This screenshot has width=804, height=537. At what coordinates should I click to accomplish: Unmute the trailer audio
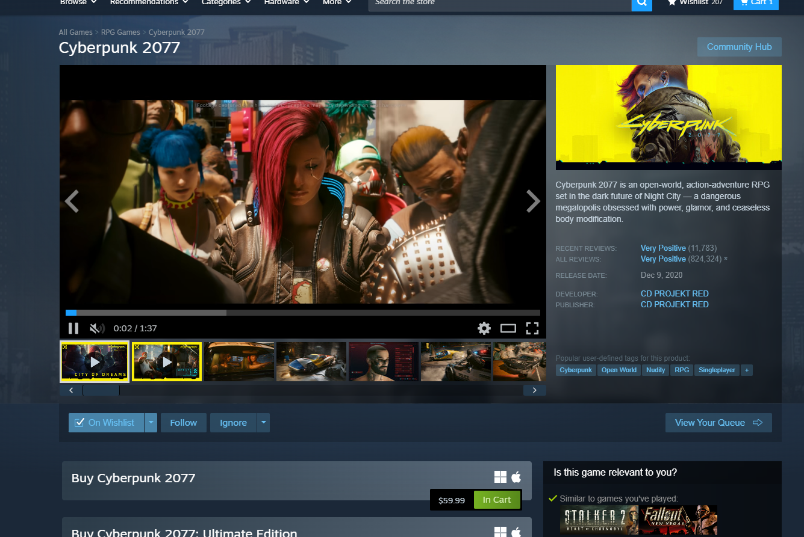click(96, 328)
